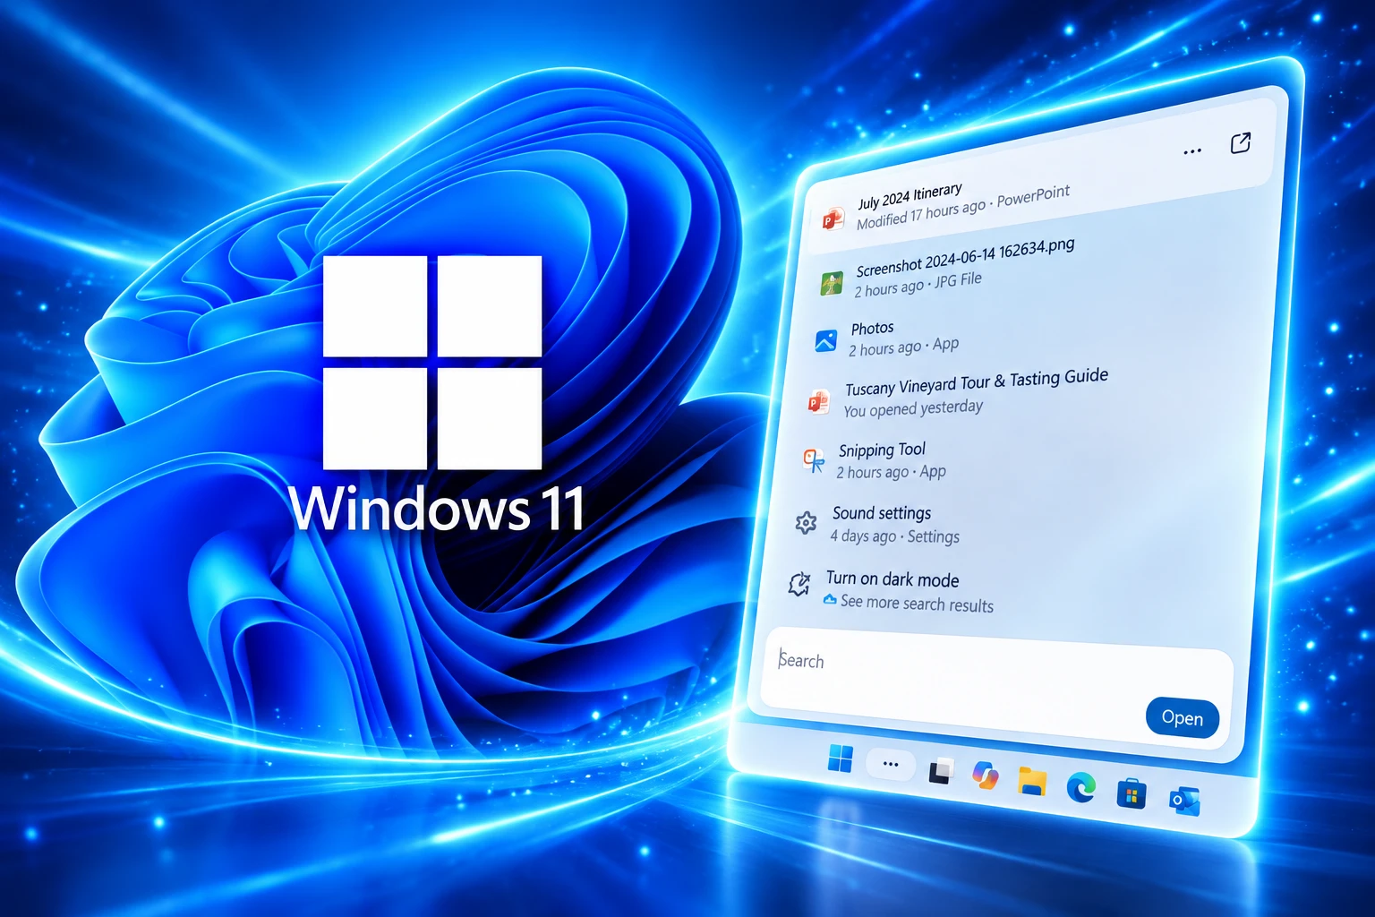1375x917 pixels.
Task: Click the blue Open button
Action: coord(1183,718)
